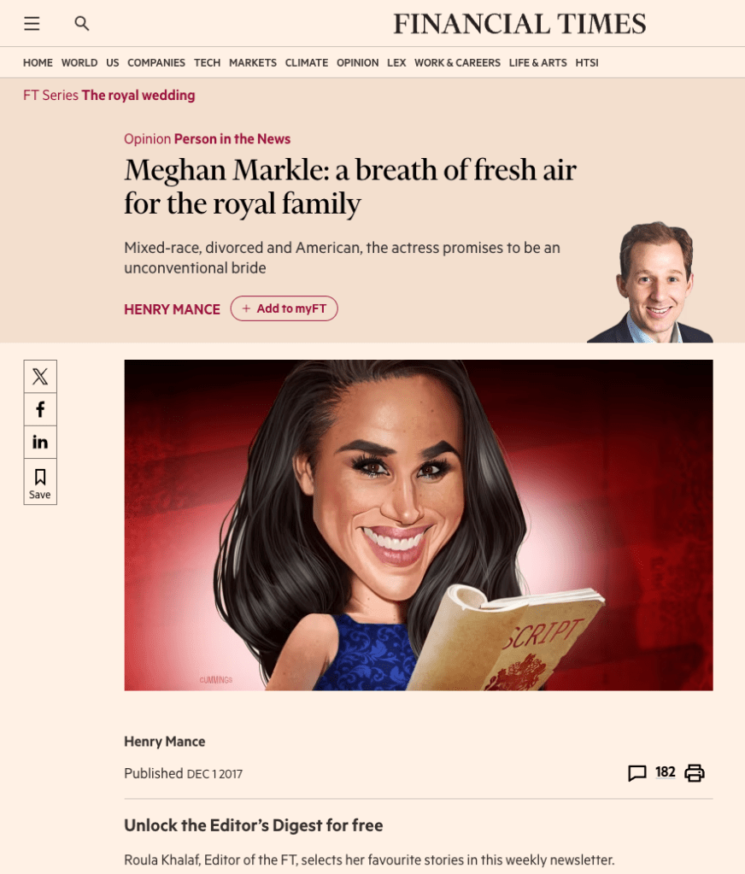Open the Meghan Markle caricature illustration
The width and height of the screenshot is (745, 874).
(x=419, y=525)
